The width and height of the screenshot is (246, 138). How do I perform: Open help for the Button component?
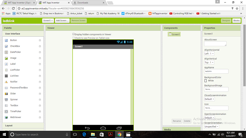tap(40, 40)
